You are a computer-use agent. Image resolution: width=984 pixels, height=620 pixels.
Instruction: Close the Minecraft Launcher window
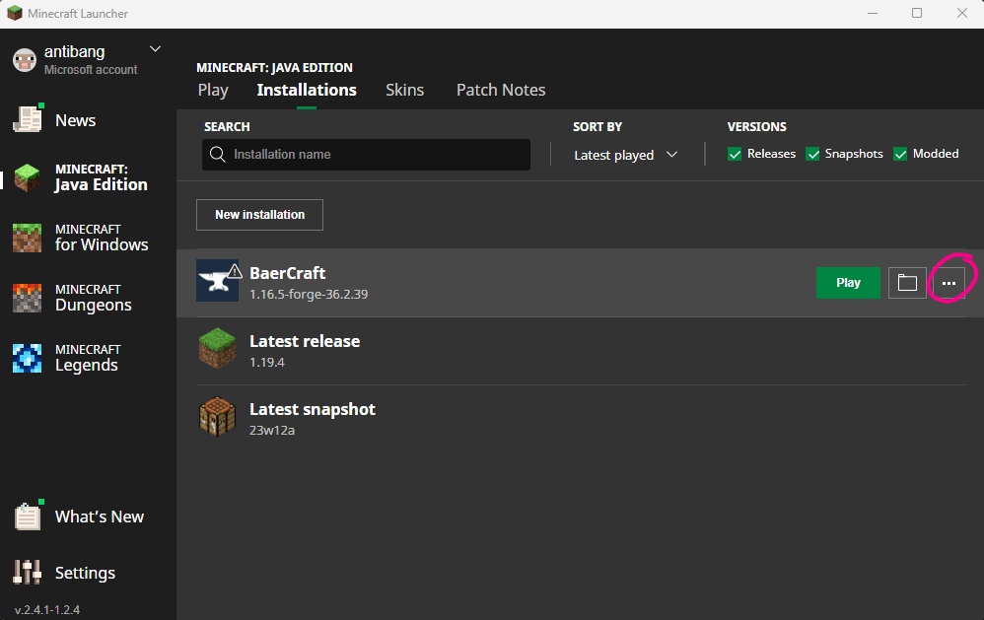coord(962,13)
